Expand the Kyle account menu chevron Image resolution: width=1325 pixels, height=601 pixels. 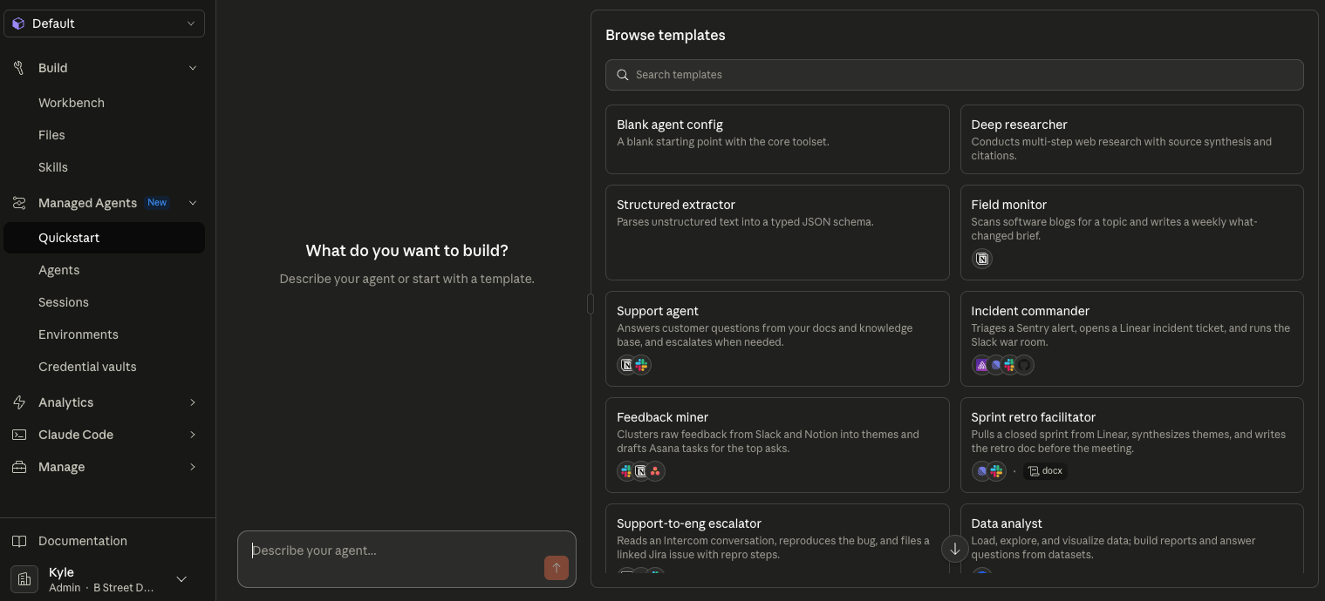click(x=181, y=579)
